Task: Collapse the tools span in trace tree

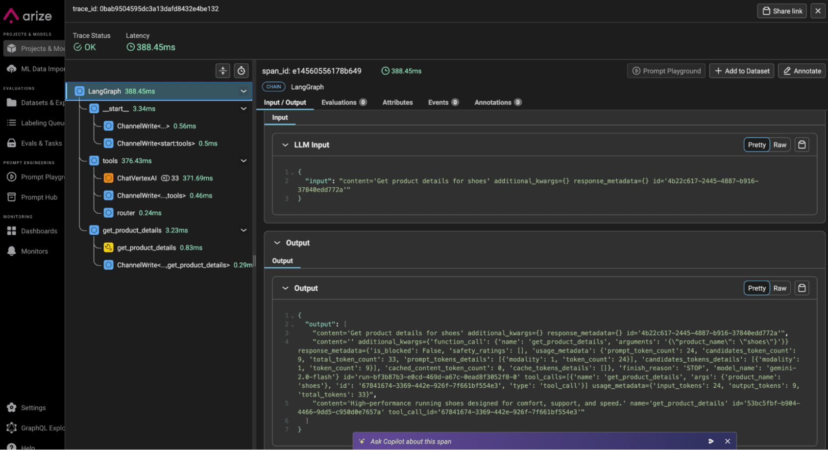Action: (244, 160)
